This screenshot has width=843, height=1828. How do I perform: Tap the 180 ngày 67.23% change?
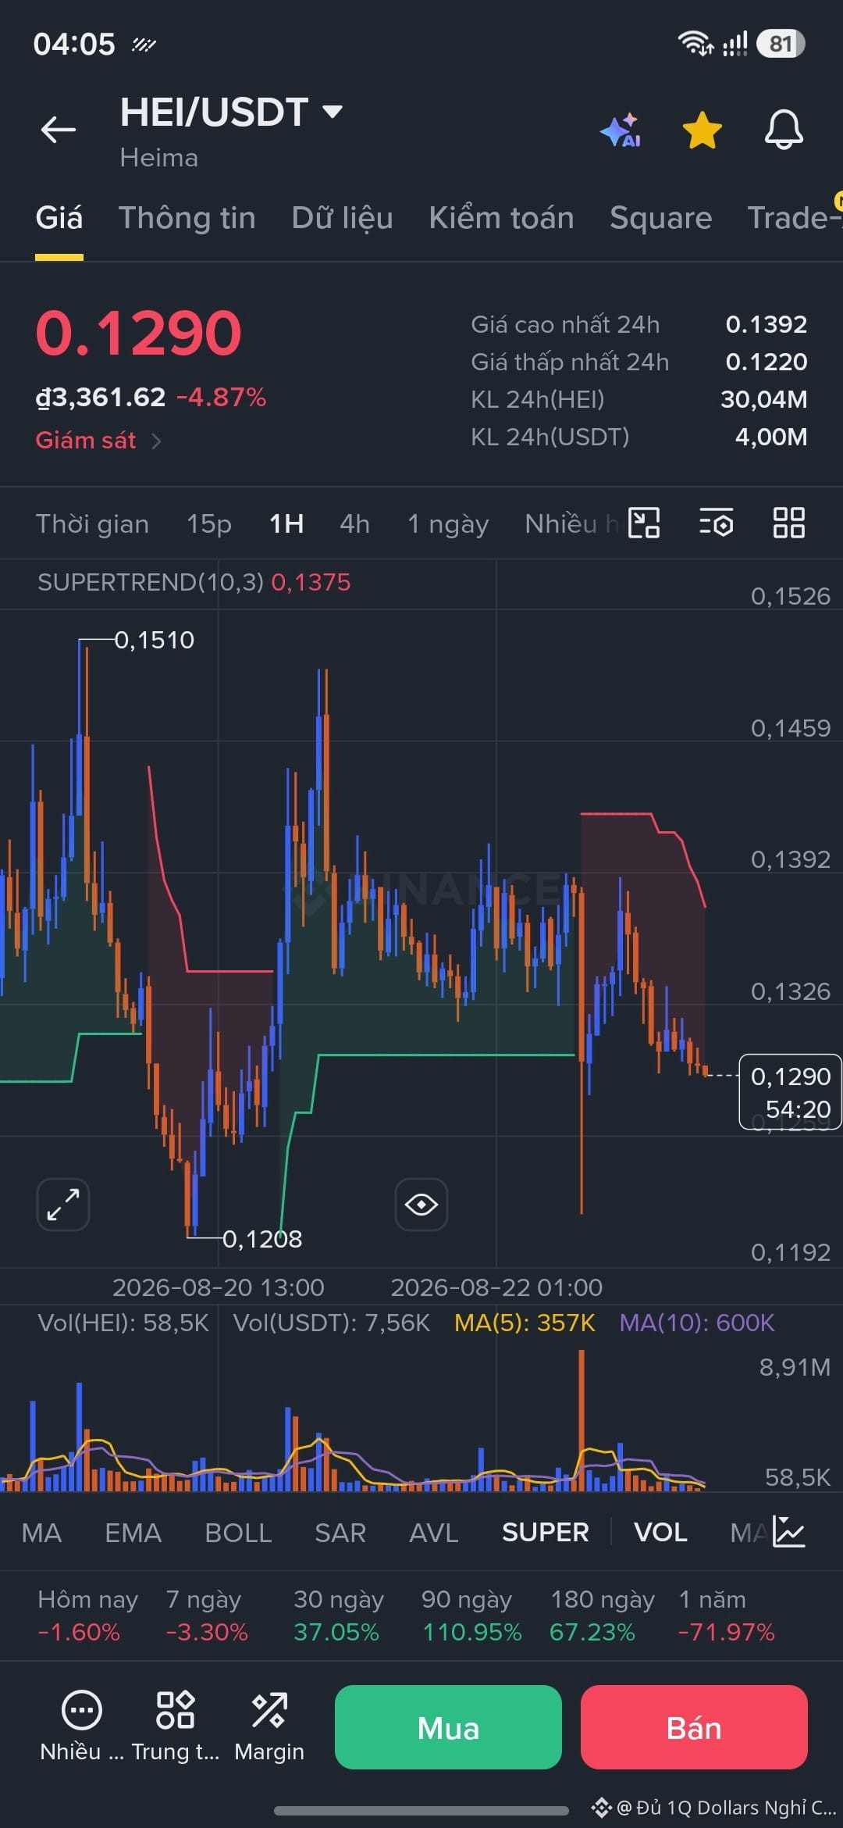point(602,1616)
